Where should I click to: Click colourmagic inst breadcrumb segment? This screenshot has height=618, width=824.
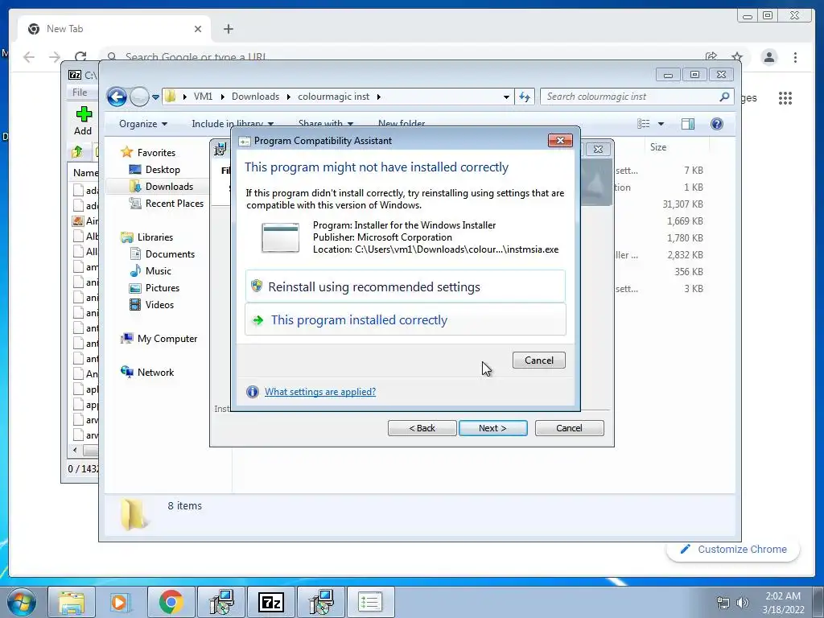coord(334,97)
